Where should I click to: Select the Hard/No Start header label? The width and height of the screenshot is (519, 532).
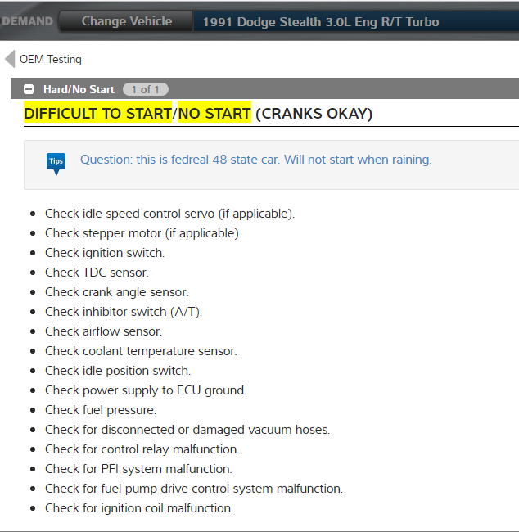click(x=78, y=89)
